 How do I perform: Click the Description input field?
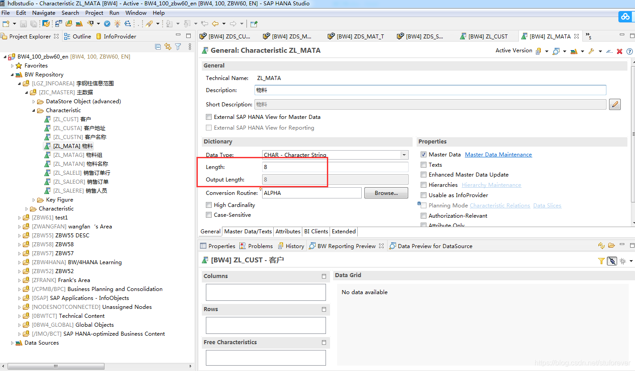tap(430, 90)
